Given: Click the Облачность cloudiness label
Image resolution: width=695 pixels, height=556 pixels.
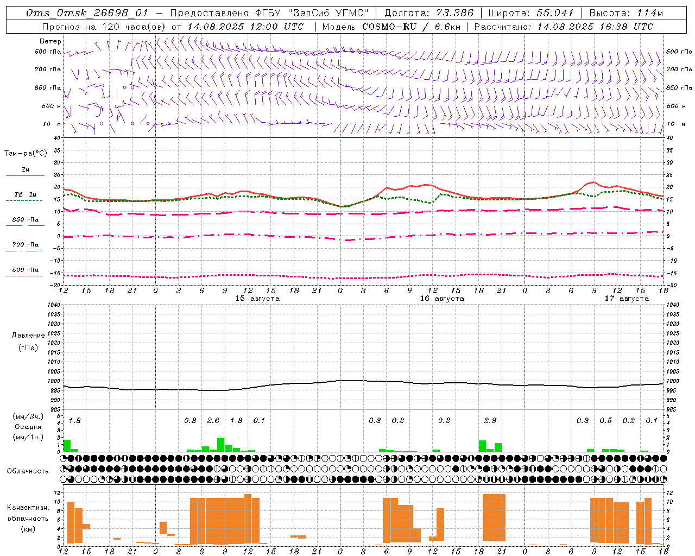Looking at the screenshot, I should (28, 471).
